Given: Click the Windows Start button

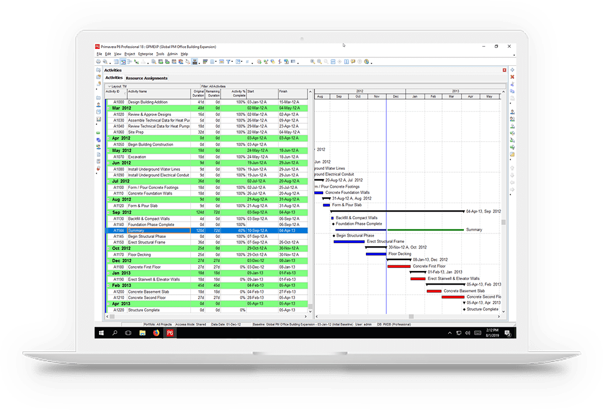Looking at the screenshot, I should pyautogui.click(x=101, y=333).
